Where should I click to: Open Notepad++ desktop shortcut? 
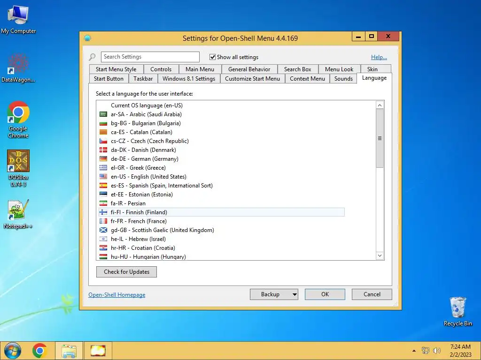tap(18, 214)
